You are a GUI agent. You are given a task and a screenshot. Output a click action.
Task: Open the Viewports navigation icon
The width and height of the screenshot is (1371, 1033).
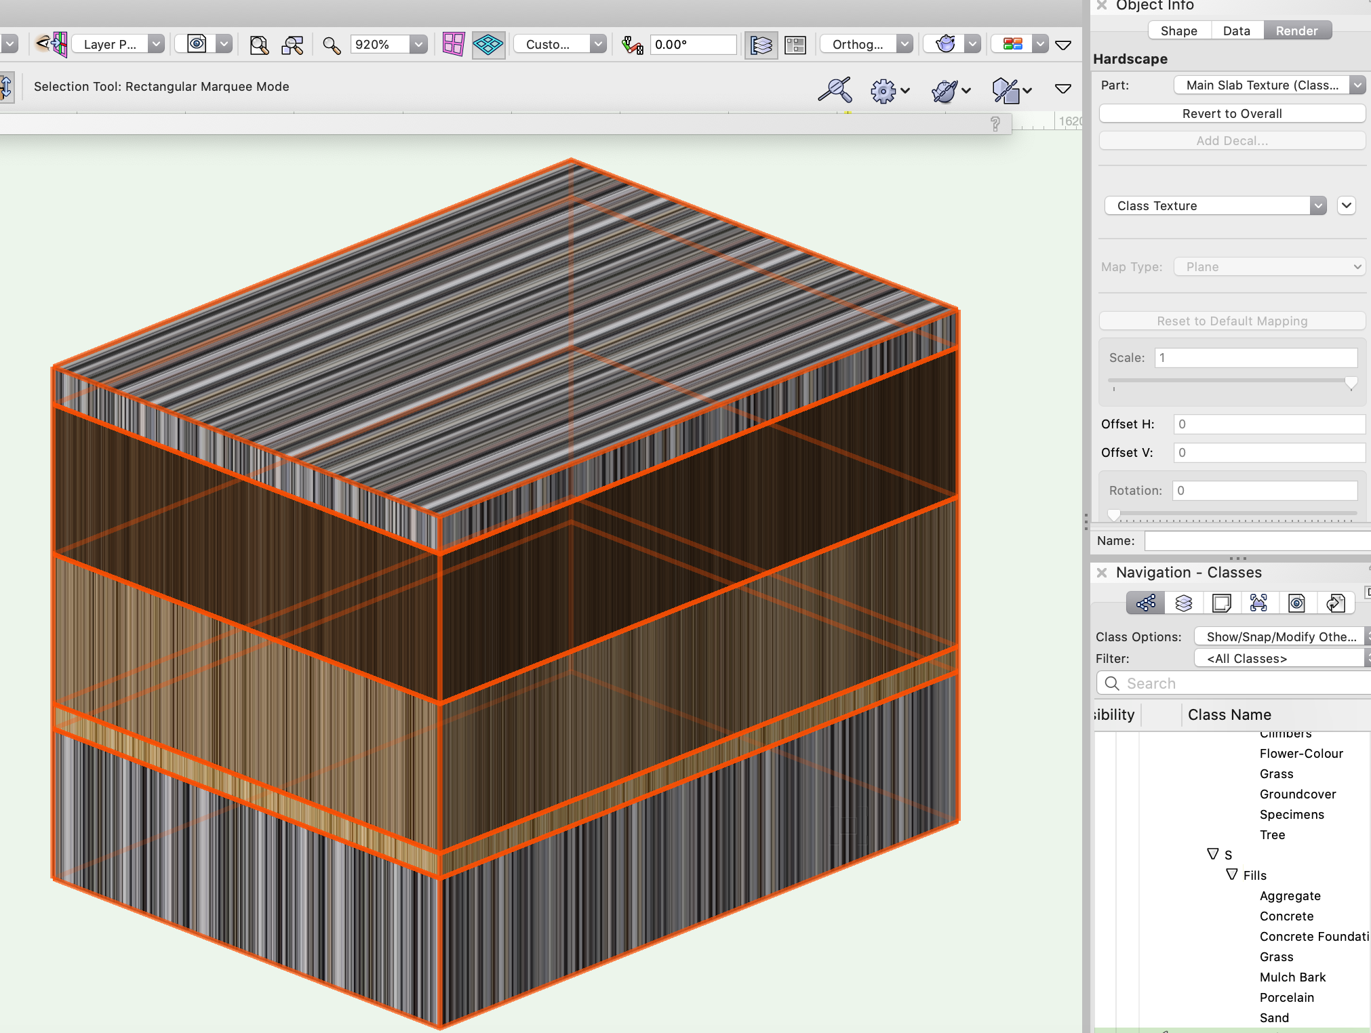1258,603
